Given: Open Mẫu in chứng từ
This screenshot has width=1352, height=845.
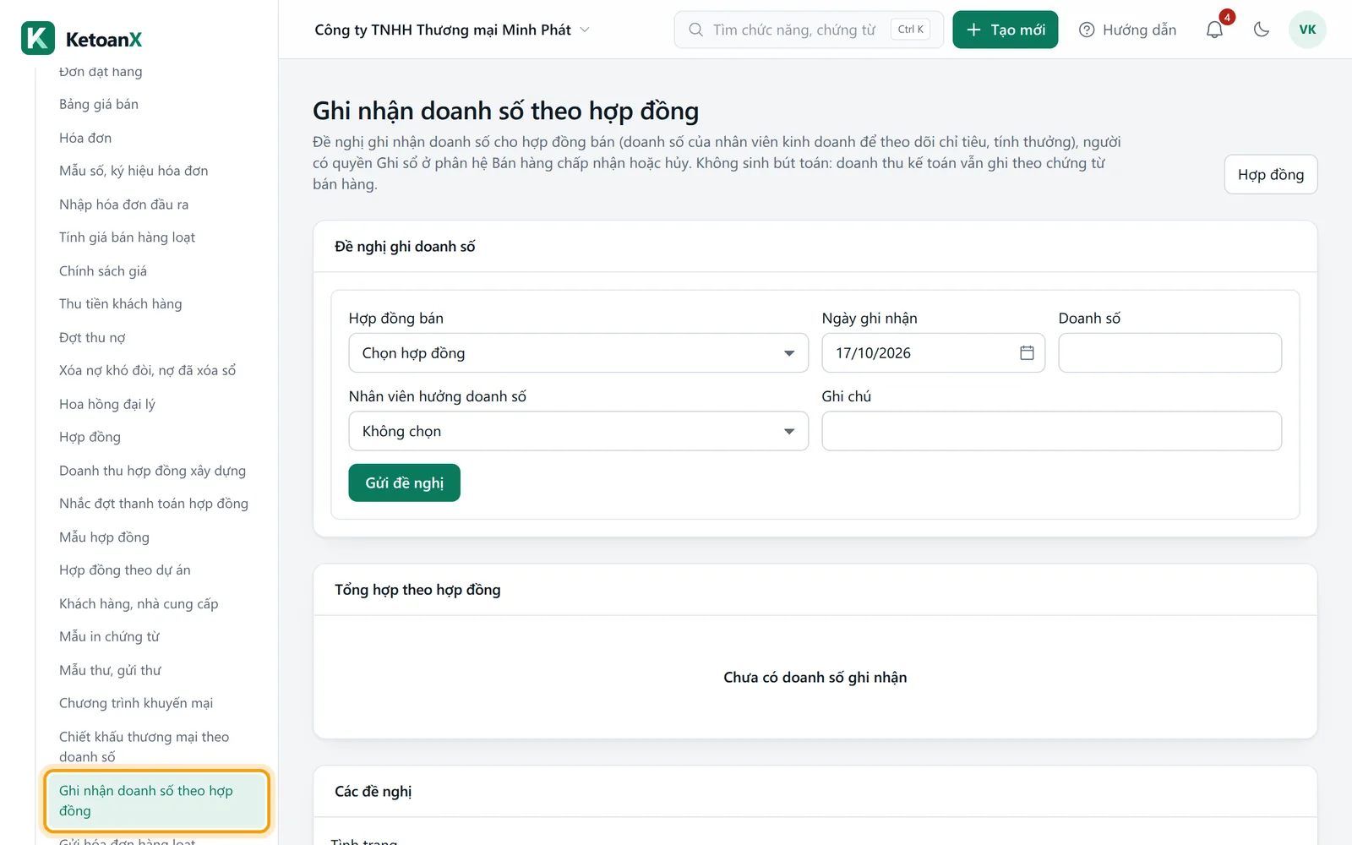Looking at the screenshot, I should 109,636.
